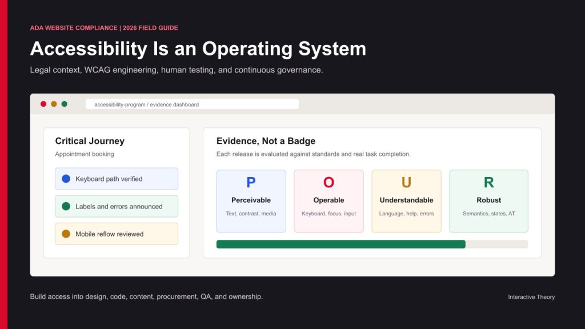Image resolution: width=585 pixels, height=329 pixels.
Task: Click the red letter O icon
Action: pyautogui.click(x=328, y=182)
